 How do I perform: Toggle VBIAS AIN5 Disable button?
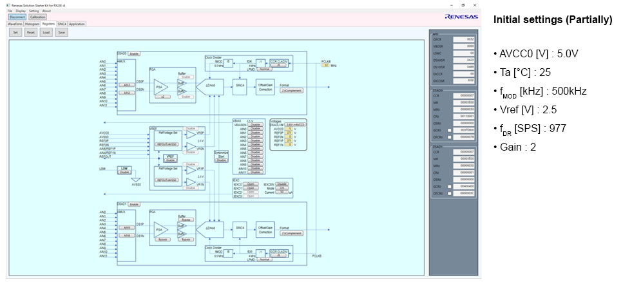[x=255, y=149]
